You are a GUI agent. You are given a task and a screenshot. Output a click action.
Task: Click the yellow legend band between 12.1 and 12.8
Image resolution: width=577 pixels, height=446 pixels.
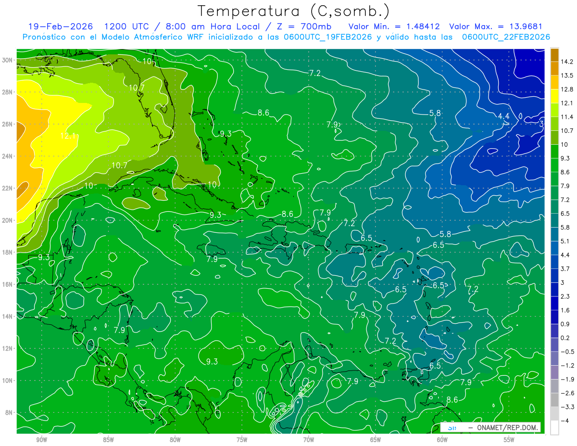(554, 96)
